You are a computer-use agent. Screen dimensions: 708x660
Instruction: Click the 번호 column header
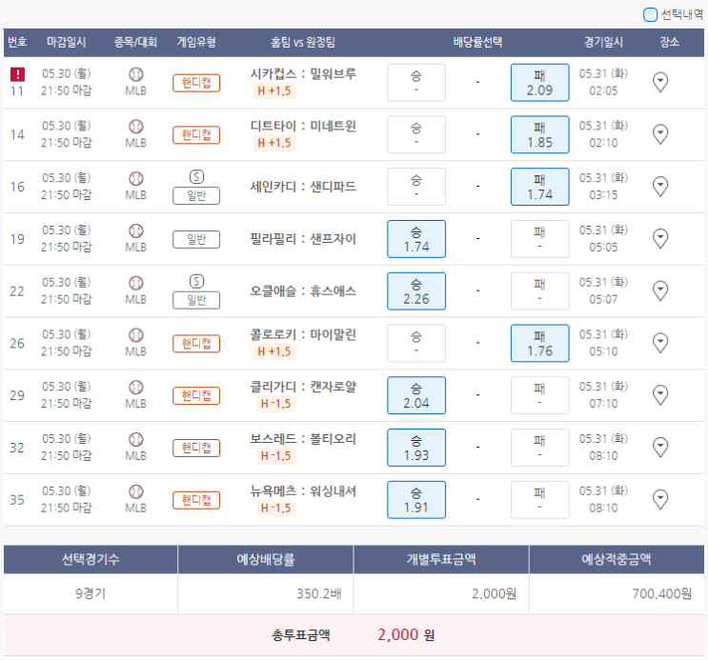(x=17, y=43)
